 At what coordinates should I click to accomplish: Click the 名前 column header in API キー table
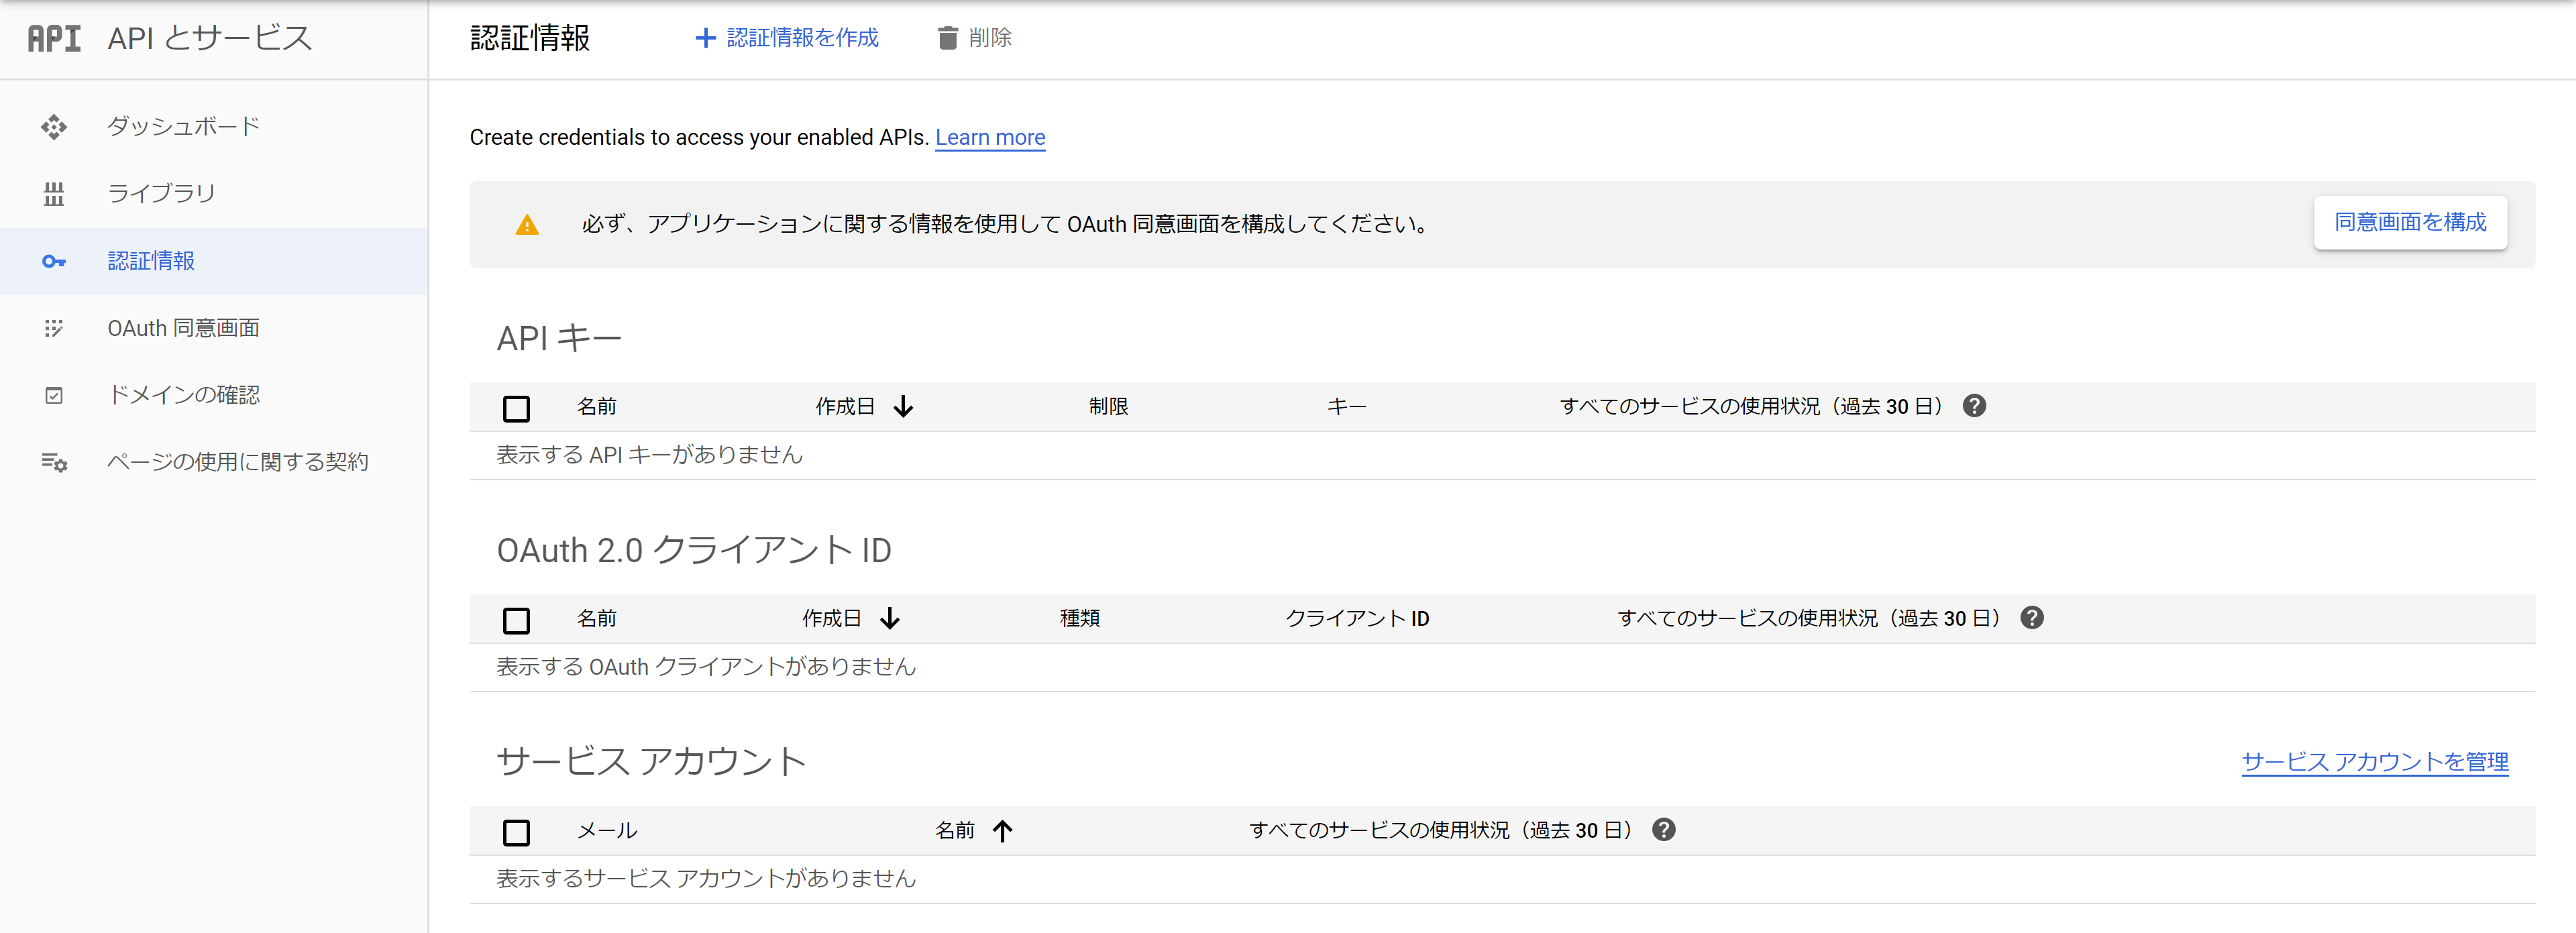[x=597, y=407]
